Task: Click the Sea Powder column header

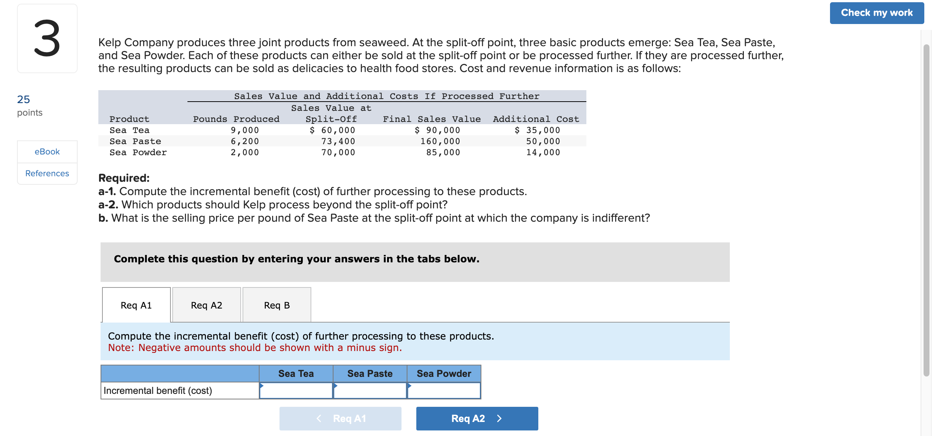Action: click(x=444, y=374)
